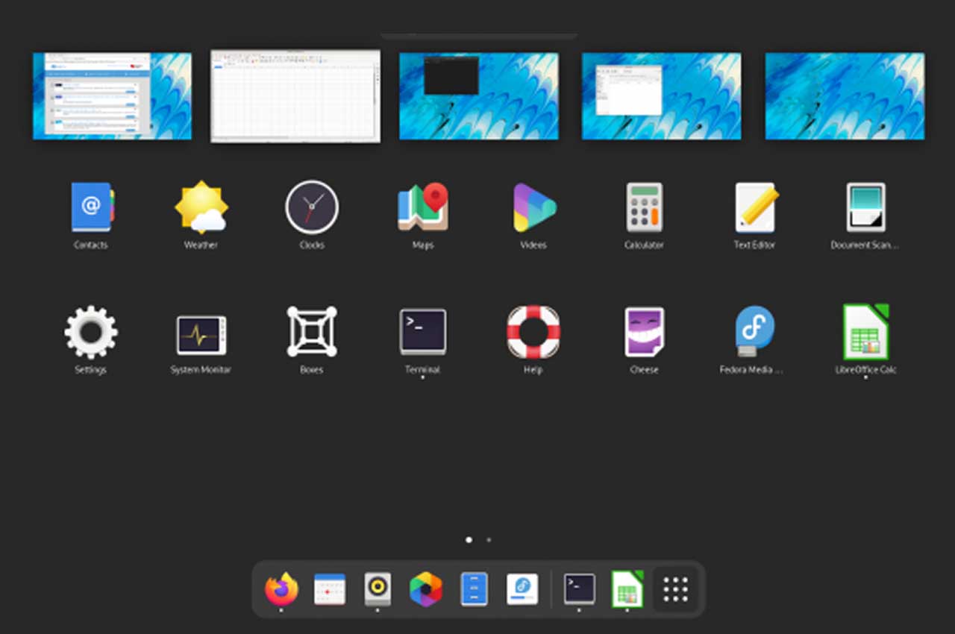Open the Software dock icon
Image resolution: width=955 pixels, height=634 pixels.
(522, 589)
